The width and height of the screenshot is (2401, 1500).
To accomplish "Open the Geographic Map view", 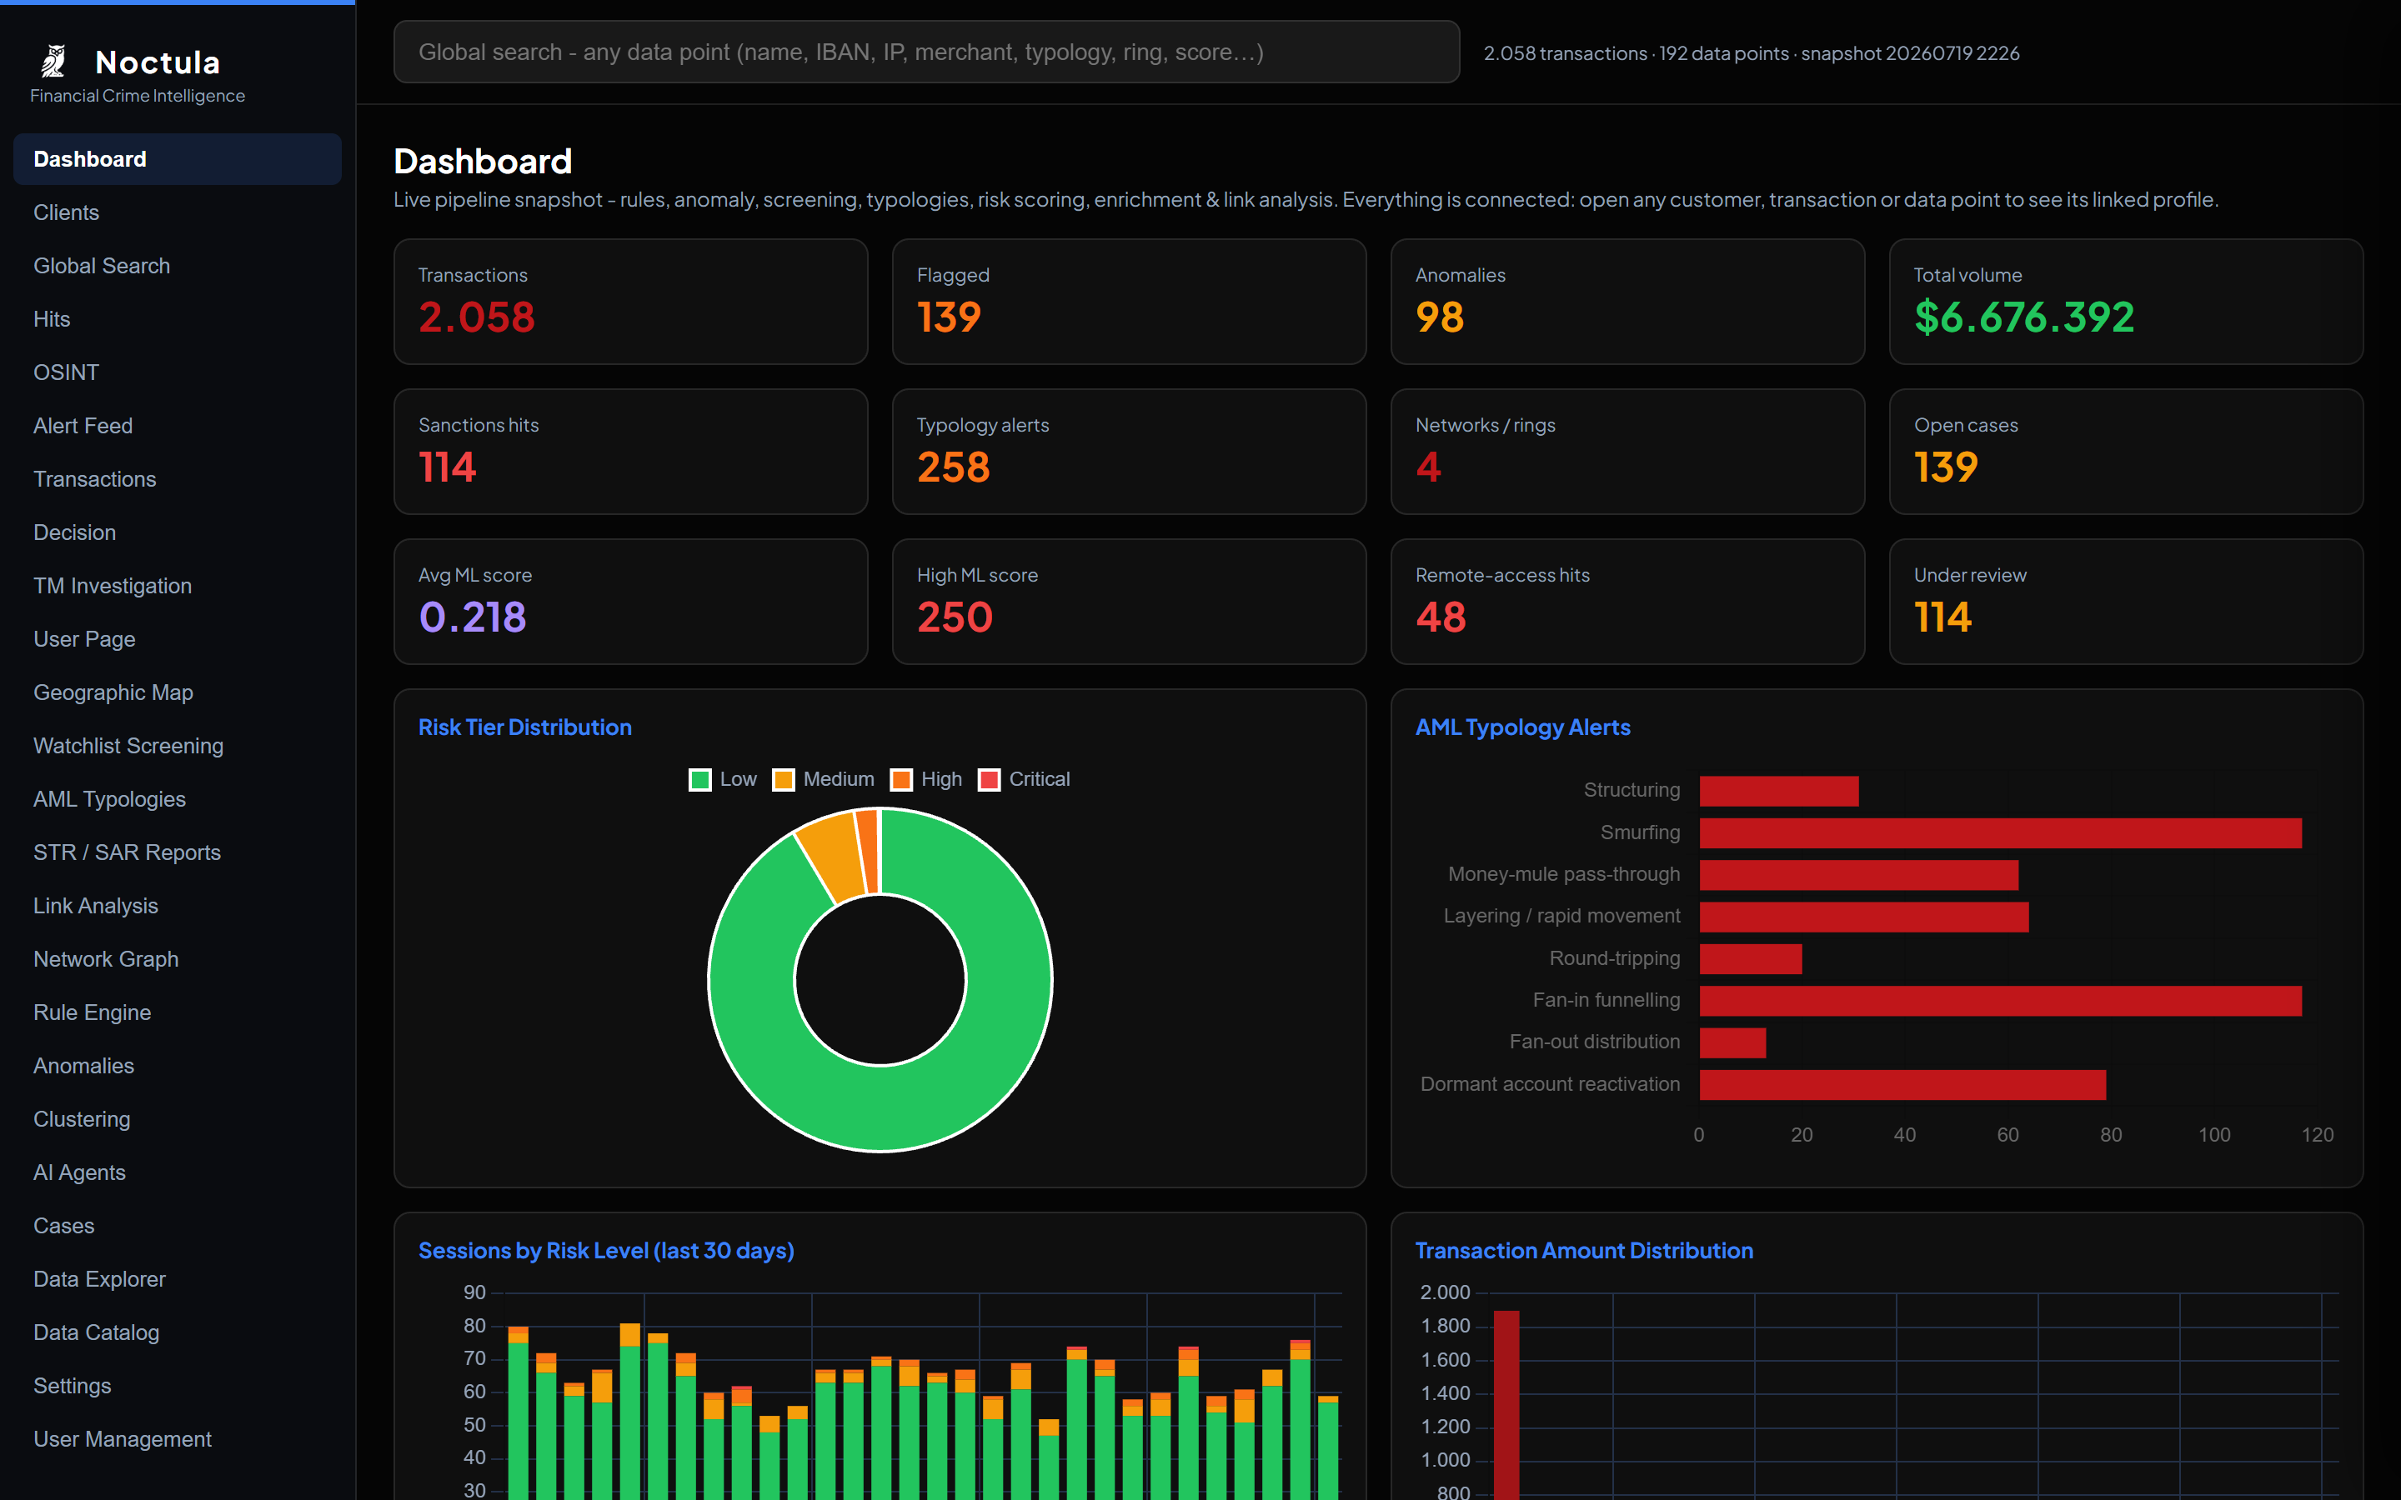I will click(178, 692).
